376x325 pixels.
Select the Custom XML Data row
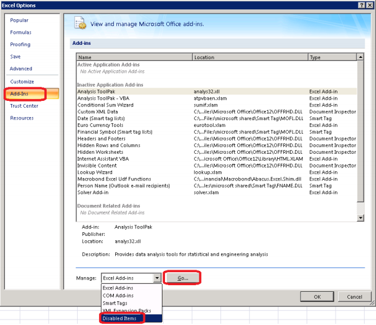(217, 112)
